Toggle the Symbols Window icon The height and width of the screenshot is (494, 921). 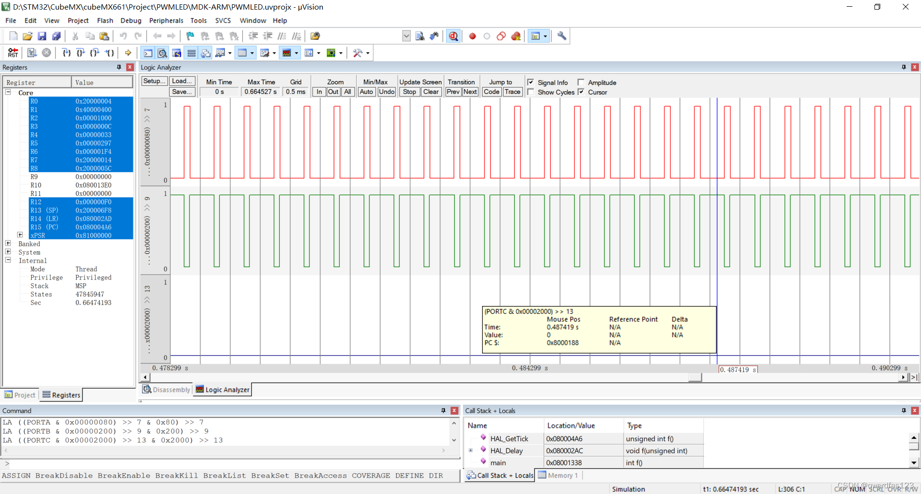pos(177,53)
